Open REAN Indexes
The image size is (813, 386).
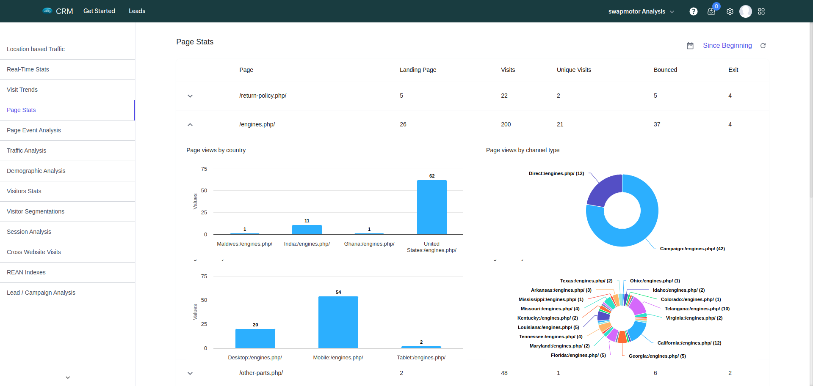click(67, 272)
